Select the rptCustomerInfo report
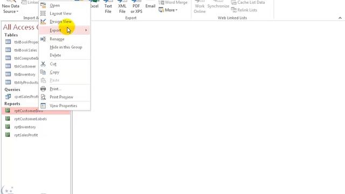The height and width of the screenshot is (194, 345). [36, 110]
